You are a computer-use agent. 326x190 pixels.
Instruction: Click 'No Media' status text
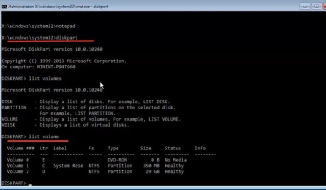(x=176, y=160)
